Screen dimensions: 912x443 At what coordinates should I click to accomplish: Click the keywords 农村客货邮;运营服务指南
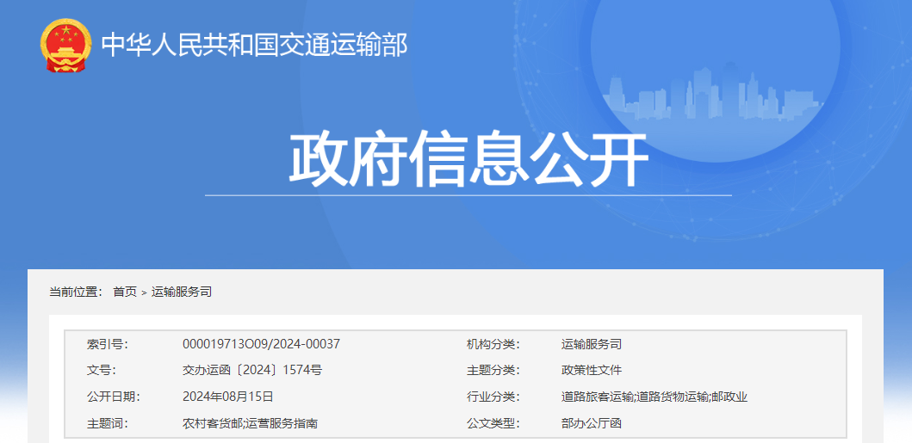(250, 423)
